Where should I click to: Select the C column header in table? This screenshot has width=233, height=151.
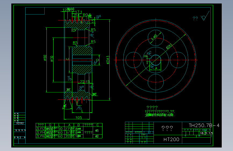click(98, 125)
